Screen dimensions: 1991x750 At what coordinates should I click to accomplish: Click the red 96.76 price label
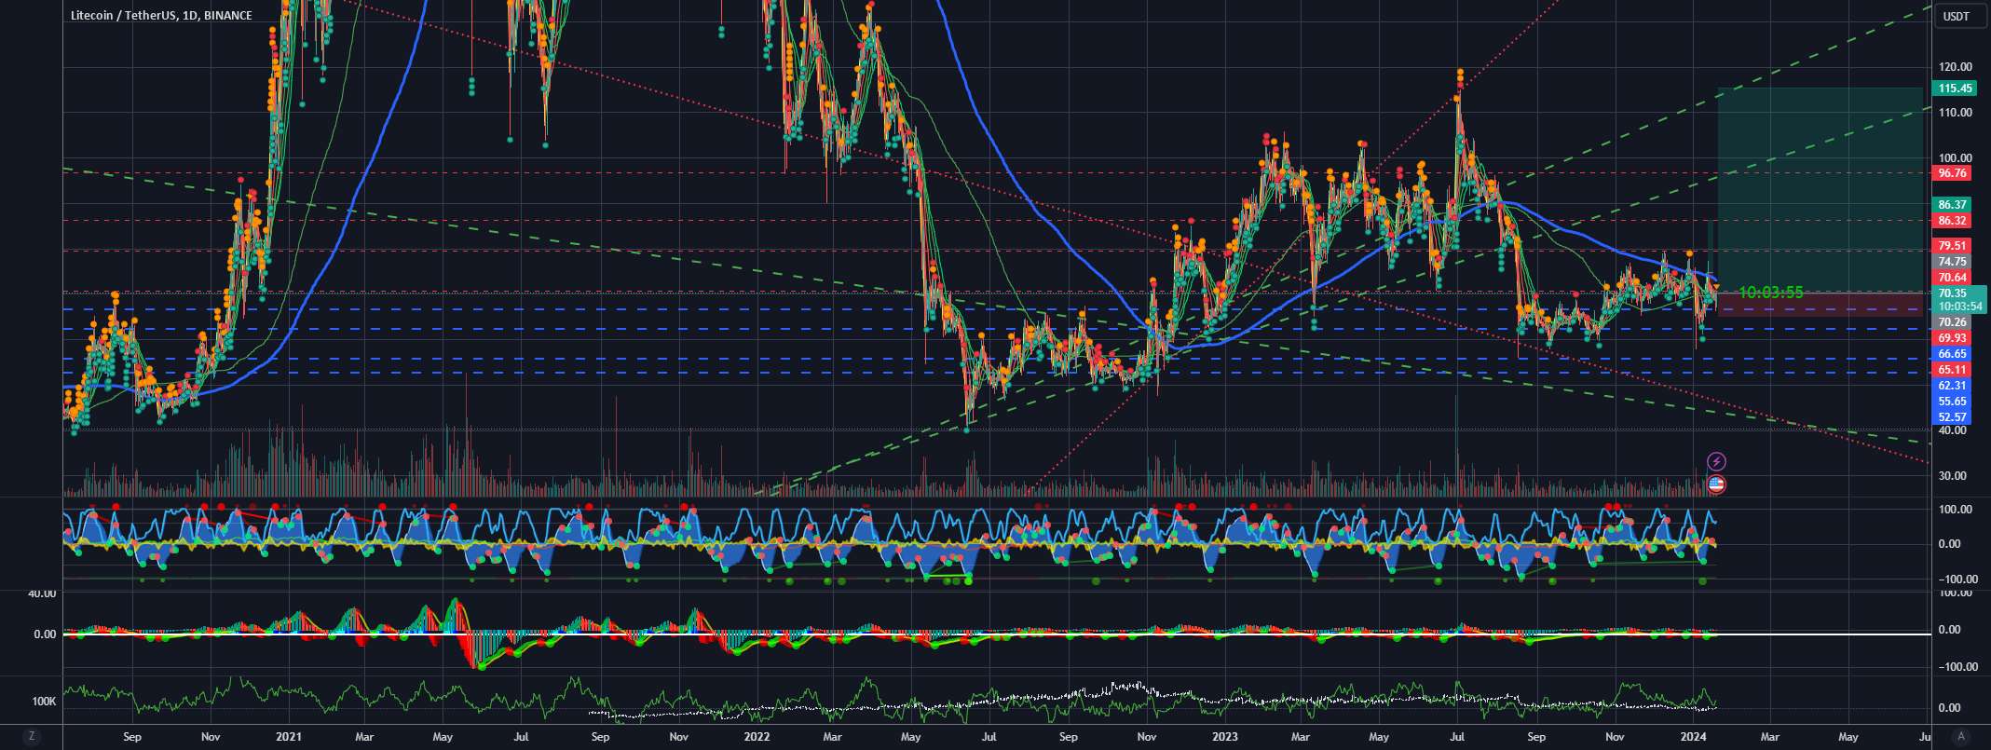click(1952, 173)
